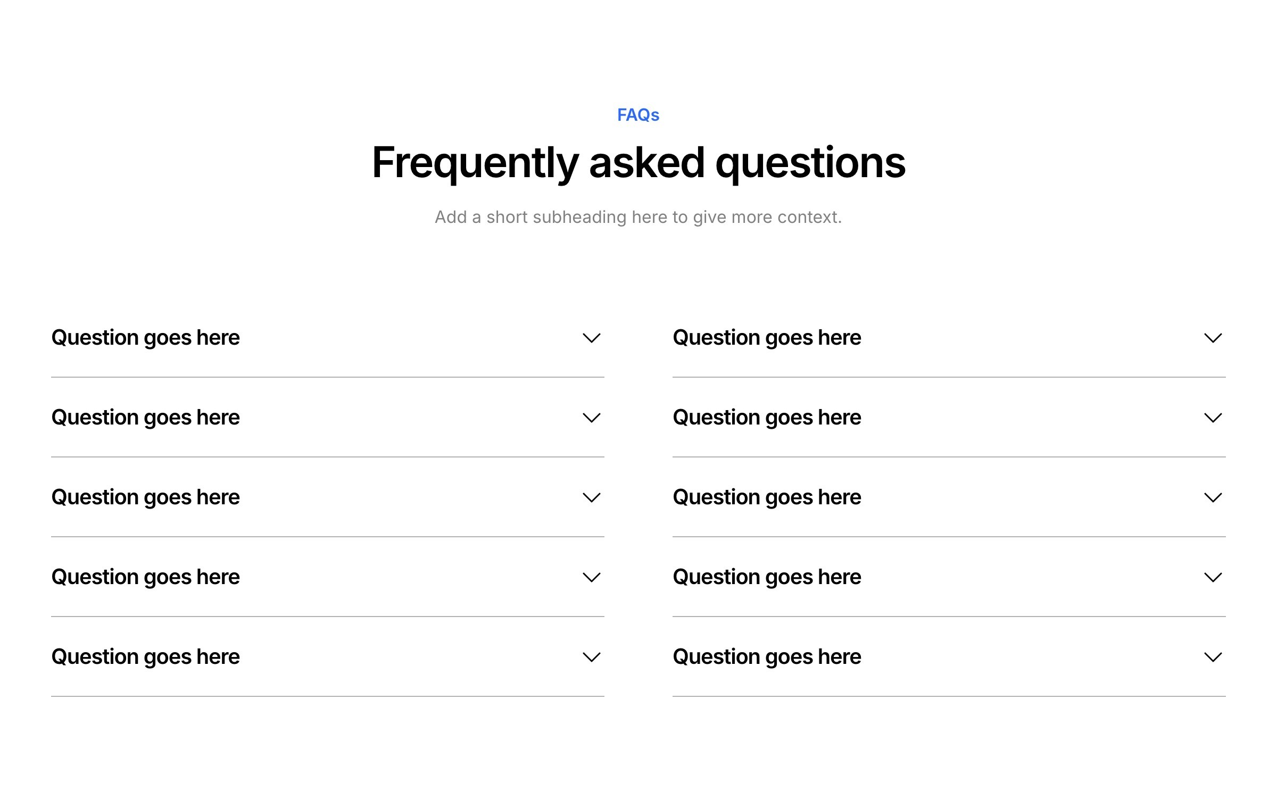Click chevron of bottom right-column question
Screen dimensions: 1277x799
click(x=1213, y=657)
